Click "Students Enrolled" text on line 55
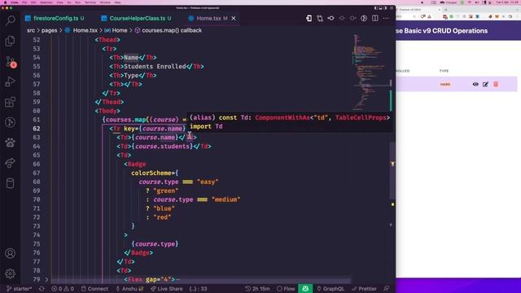 (x=155, y=67)
